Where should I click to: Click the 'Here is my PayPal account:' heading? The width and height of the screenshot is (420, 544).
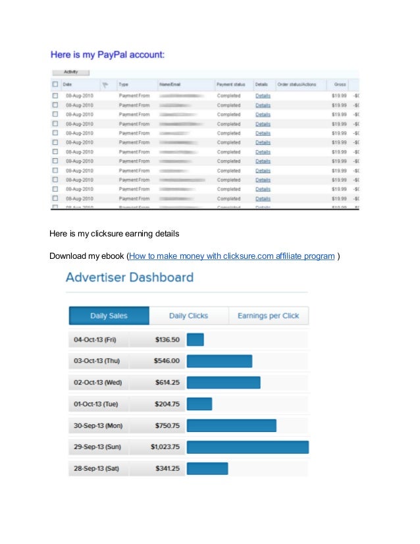(107, 55)
